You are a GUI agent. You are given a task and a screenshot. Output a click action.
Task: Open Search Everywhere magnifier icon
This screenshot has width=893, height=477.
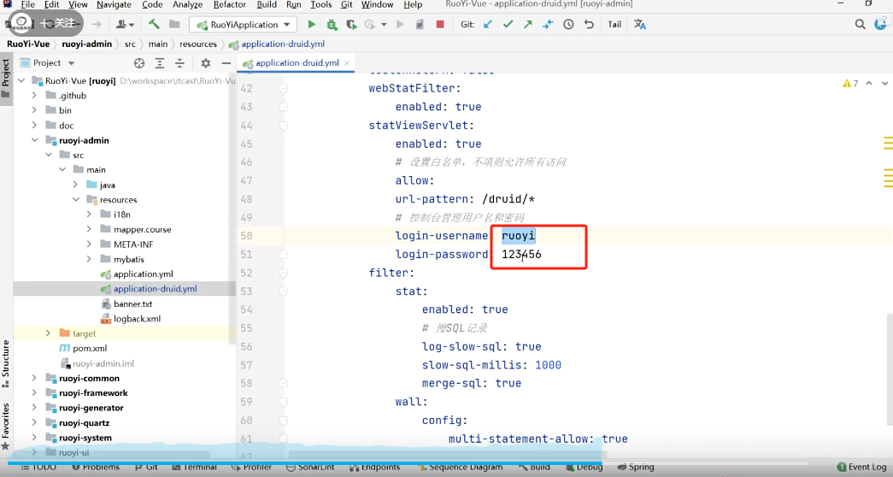click(860, 25)
